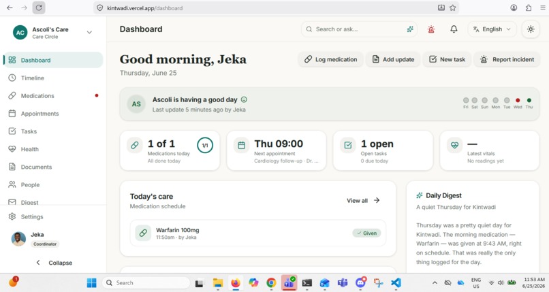Select Tasks in the sidebar
The image size is (549, 292).
[x=53, y=131]
